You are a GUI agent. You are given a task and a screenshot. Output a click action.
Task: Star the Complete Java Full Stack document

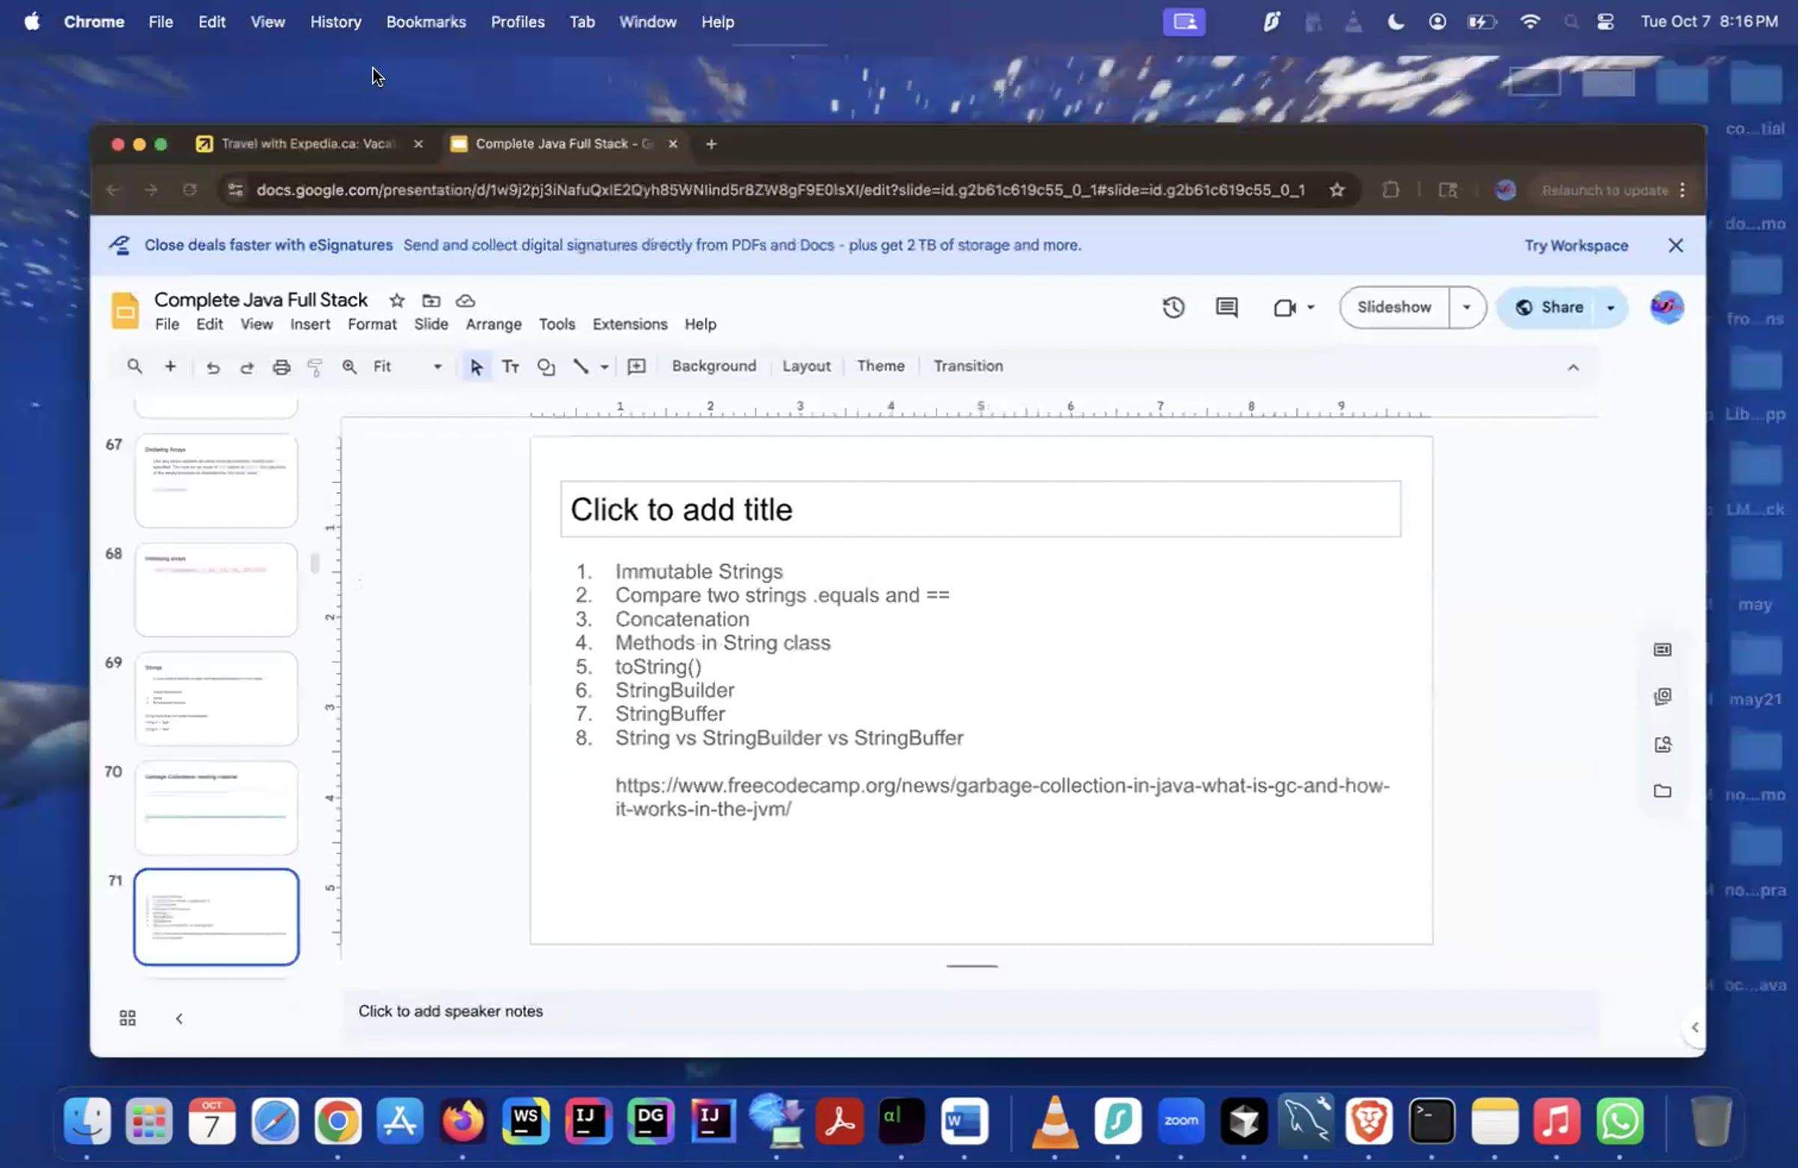[396, 300]
